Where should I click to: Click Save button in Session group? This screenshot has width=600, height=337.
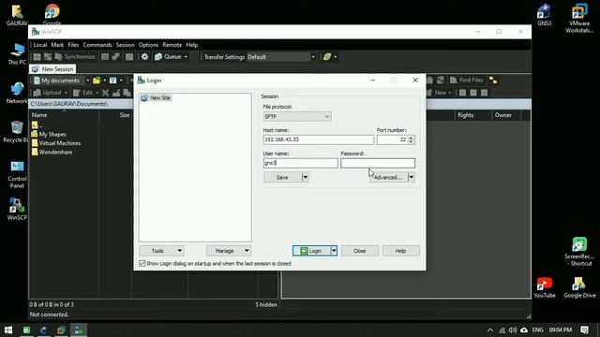pos(282,177)
